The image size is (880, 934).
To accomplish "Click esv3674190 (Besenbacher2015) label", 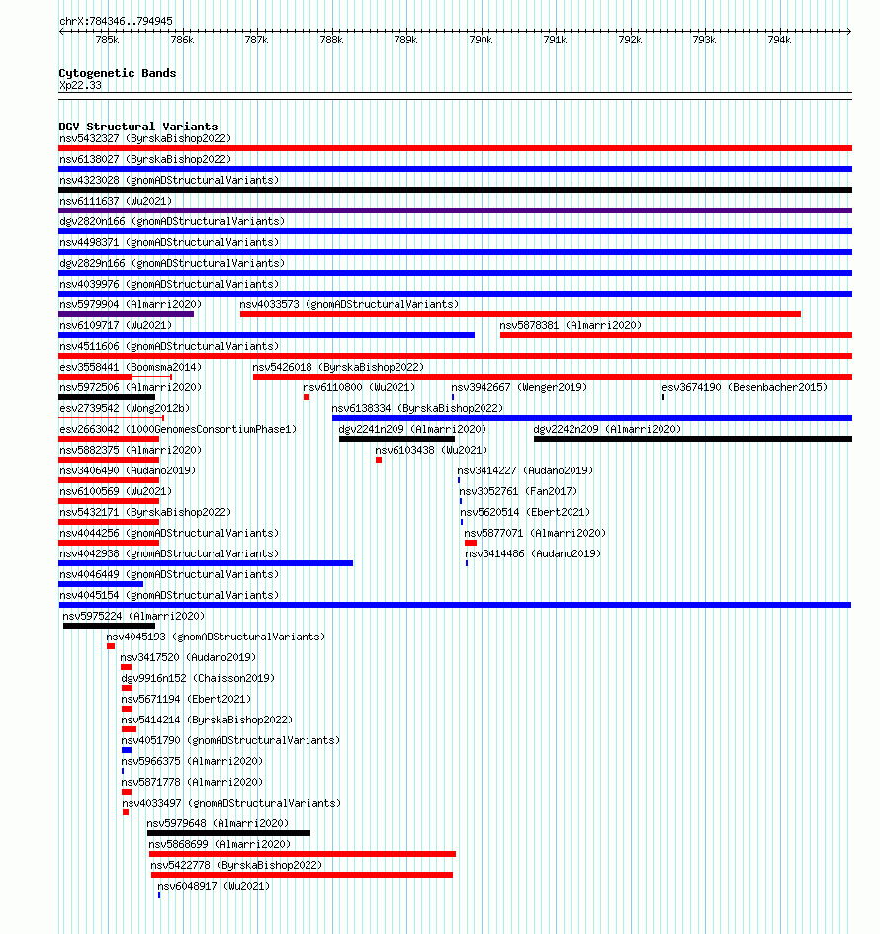I will coord(745,387).
